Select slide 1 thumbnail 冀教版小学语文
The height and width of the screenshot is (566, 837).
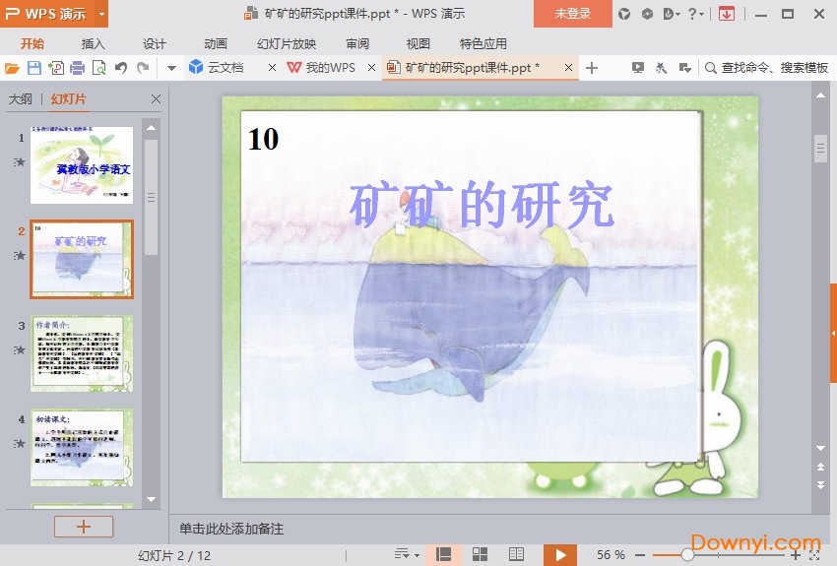pos(82,164)
